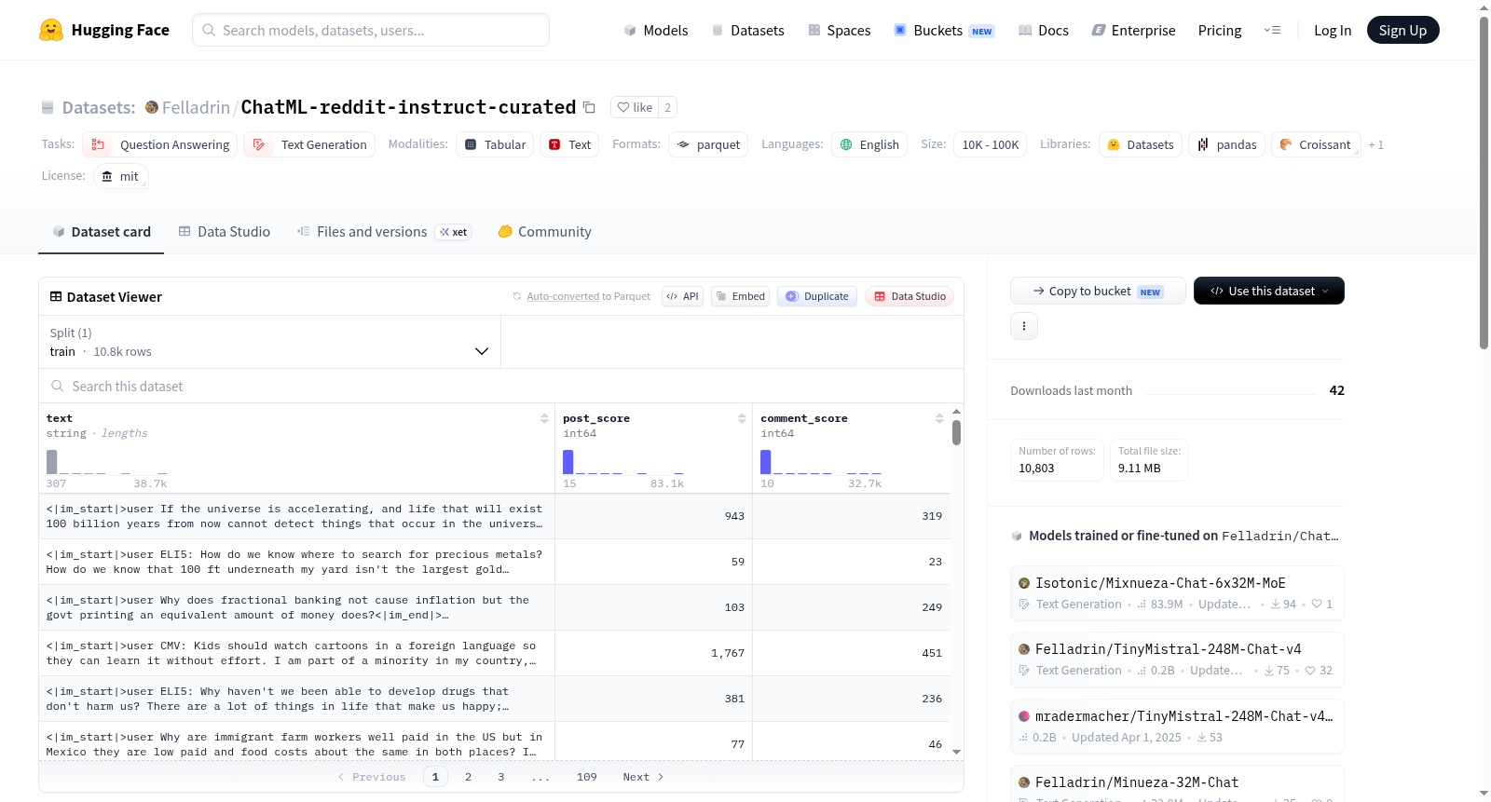Screen dimensions: 1491x802
Task: Click the Croissant library tag
Action: pyautogui.click(x=1315, y=144)
